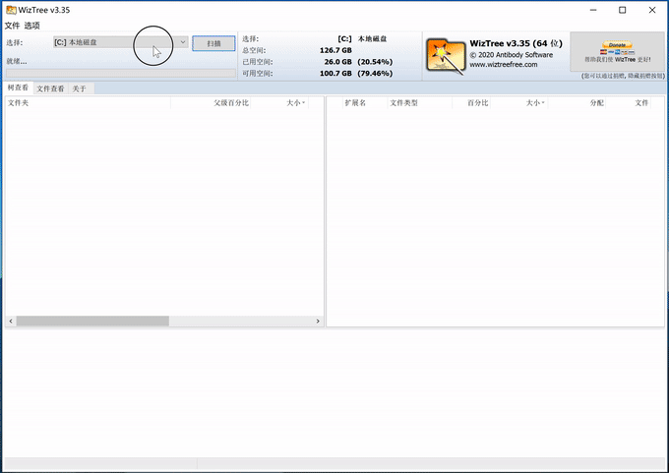Image resolution: width=669 pixels, height=473 pixels.
Task: Click the www.wiztreefree.com website link
Action: pos(504,64)
